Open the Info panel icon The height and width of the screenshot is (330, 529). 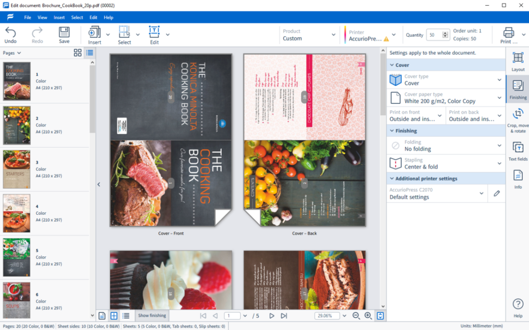pos(518,176)
